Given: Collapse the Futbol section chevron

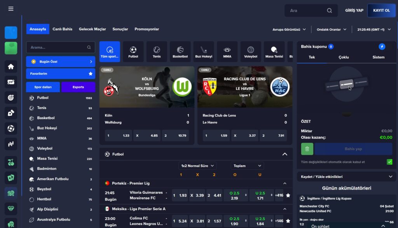Looking at the screenshot, I should click(285, 154).
